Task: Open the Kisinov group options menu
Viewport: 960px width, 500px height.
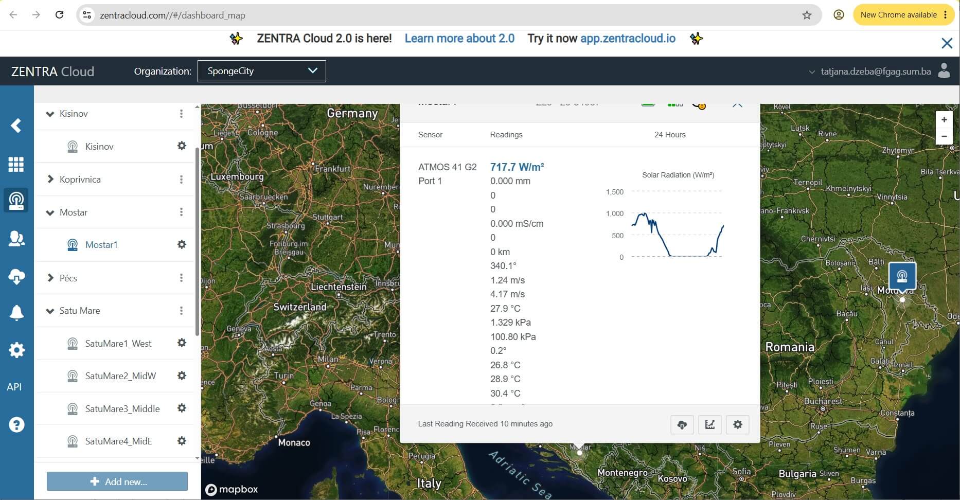Action: [x=181, y=114]
